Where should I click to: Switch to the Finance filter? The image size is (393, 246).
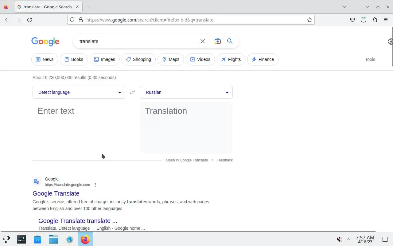click(263, 59)
